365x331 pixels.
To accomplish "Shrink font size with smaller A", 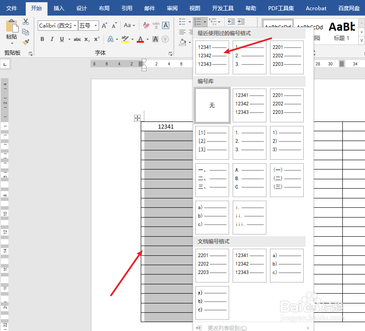I will click(x=114, y=25).
